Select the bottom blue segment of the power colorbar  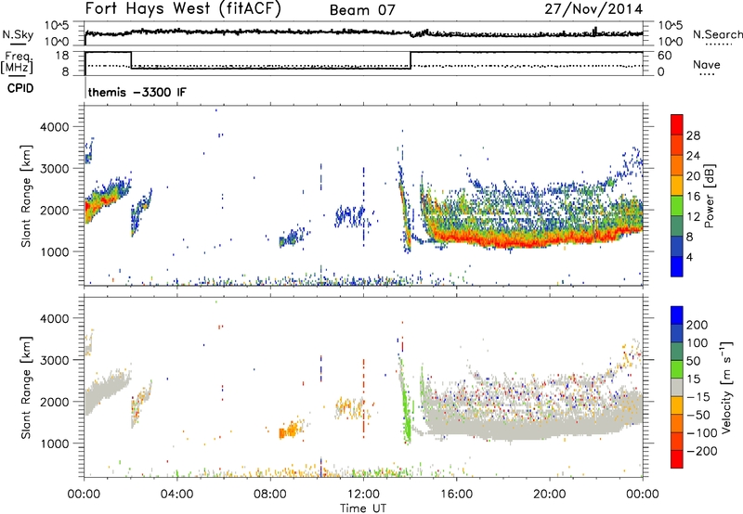tap(677, 266)
